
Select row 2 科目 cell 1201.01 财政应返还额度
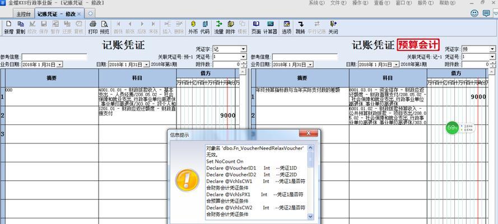137,115
